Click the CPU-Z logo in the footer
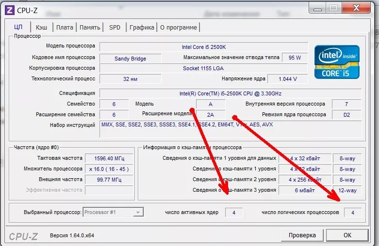The width and height of the screenshot is (379, 246). 23,236
